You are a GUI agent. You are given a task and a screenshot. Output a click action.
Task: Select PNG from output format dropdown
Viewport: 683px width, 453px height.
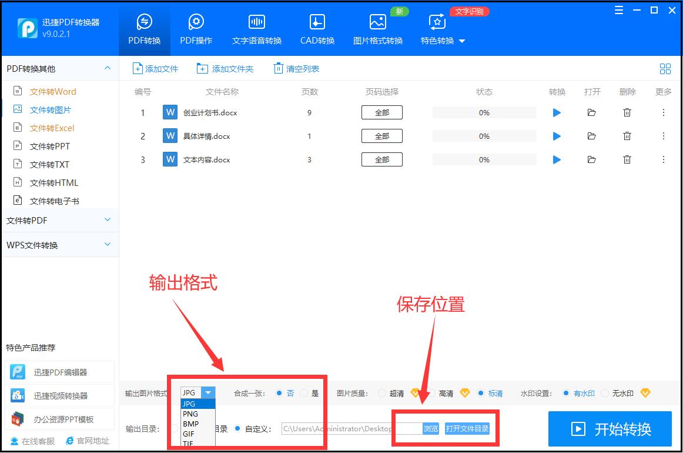pos(191,414)
